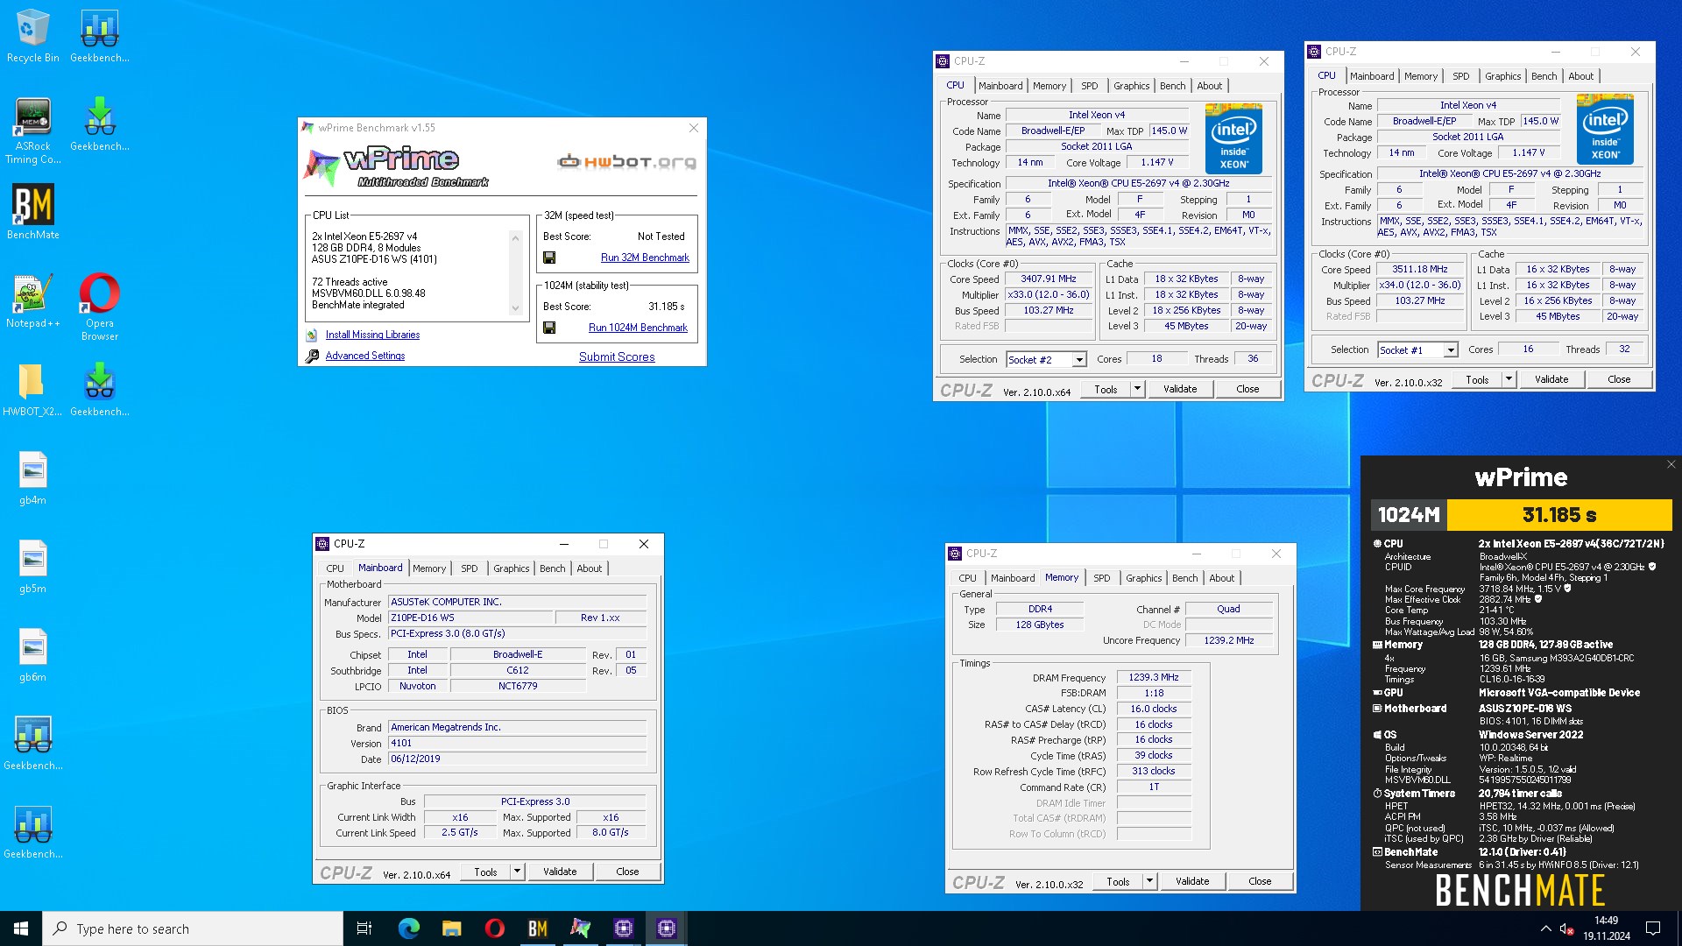Click save icon next to Run 1024M Benchmark
Screen dimensions: 1682x946
[549, 328]
